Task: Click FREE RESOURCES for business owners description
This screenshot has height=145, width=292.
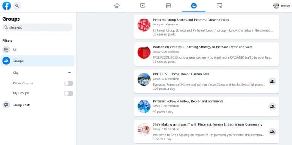Action: click(213, 57)
